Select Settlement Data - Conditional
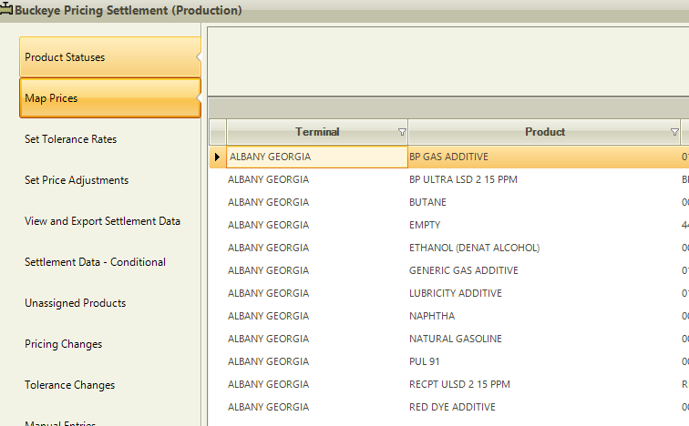 95,262
